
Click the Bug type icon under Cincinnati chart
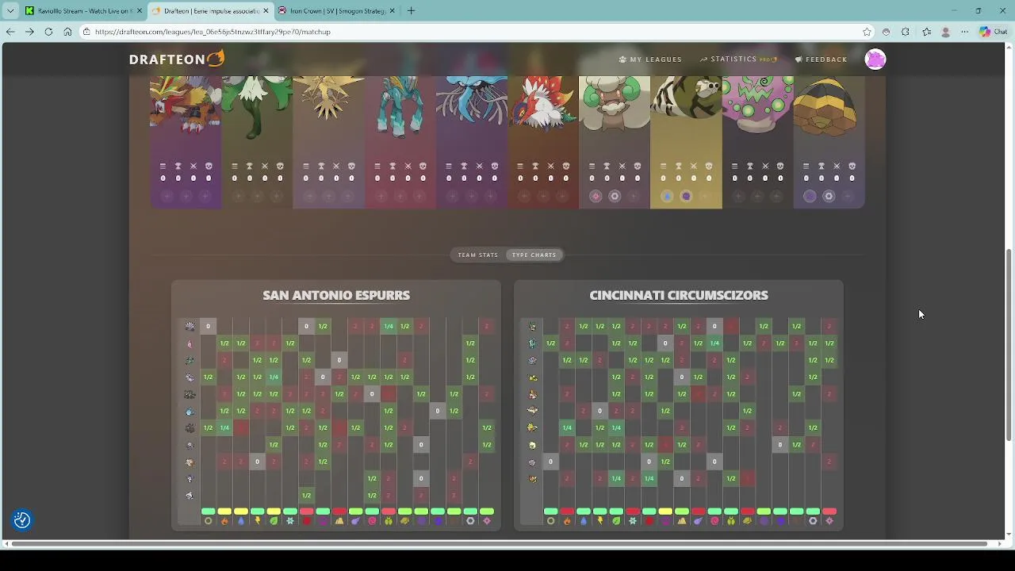731,521
